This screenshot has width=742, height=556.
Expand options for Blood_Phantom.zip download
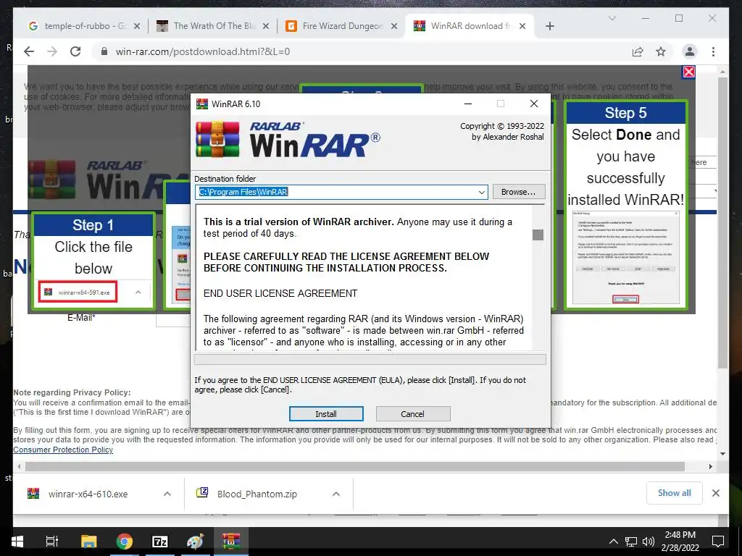tap(336, 494)
